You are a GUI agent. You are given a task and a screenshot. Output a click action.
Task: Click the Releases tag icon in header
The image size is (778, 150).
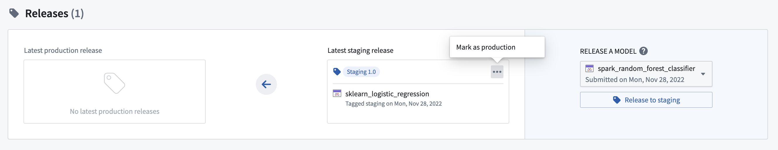[14, 13]
